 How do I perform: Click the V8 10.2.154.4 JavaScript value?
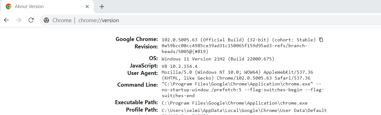tap(179, 66)
